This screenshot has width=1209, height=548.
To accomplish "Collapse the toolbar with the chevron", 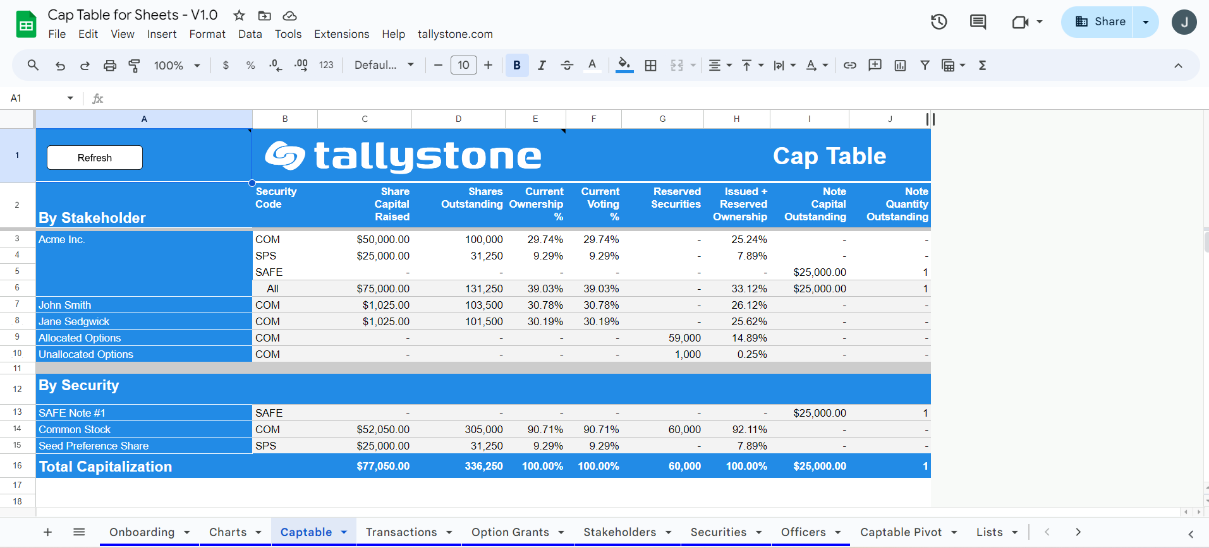I will (x=1178, y=65).
